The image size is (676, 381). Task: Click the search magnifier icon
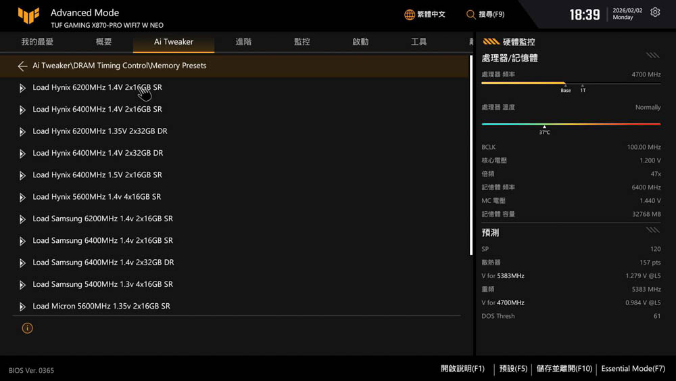point(470,14)
